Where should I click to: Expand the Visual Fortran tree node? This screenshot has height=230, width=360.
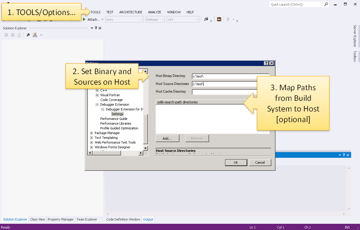tap(97, 95)
